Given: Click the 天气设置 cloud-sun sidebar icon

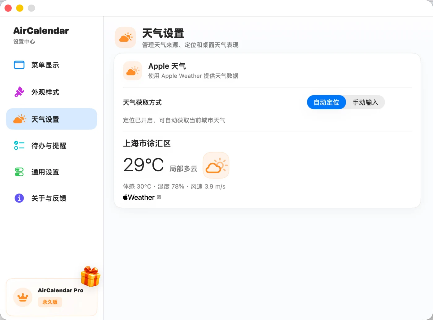Looking at the screenshot, I should 19,119.
